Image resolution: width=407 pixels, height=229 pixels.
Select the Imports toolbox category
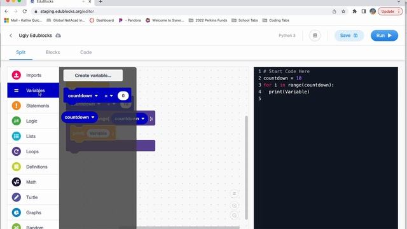(33, 75)
